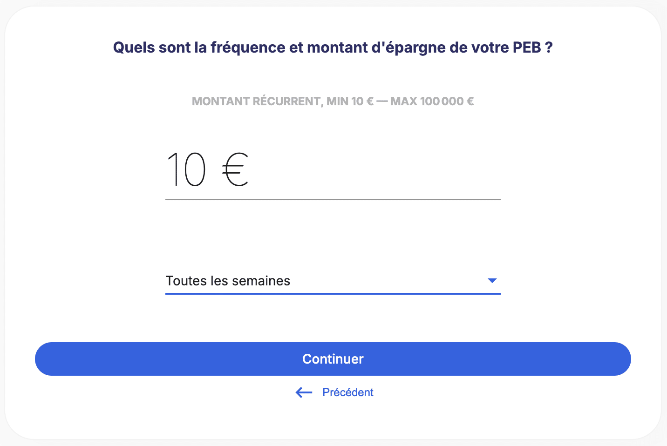Click the "MONTANT RÉCURRENT" min/max hint label
The height and width of the screenshot is (446, 667).
[x=256, y=101]
